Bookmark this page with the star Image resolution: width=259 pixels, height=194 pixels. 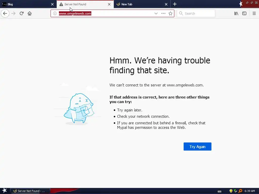pos(170,14)
